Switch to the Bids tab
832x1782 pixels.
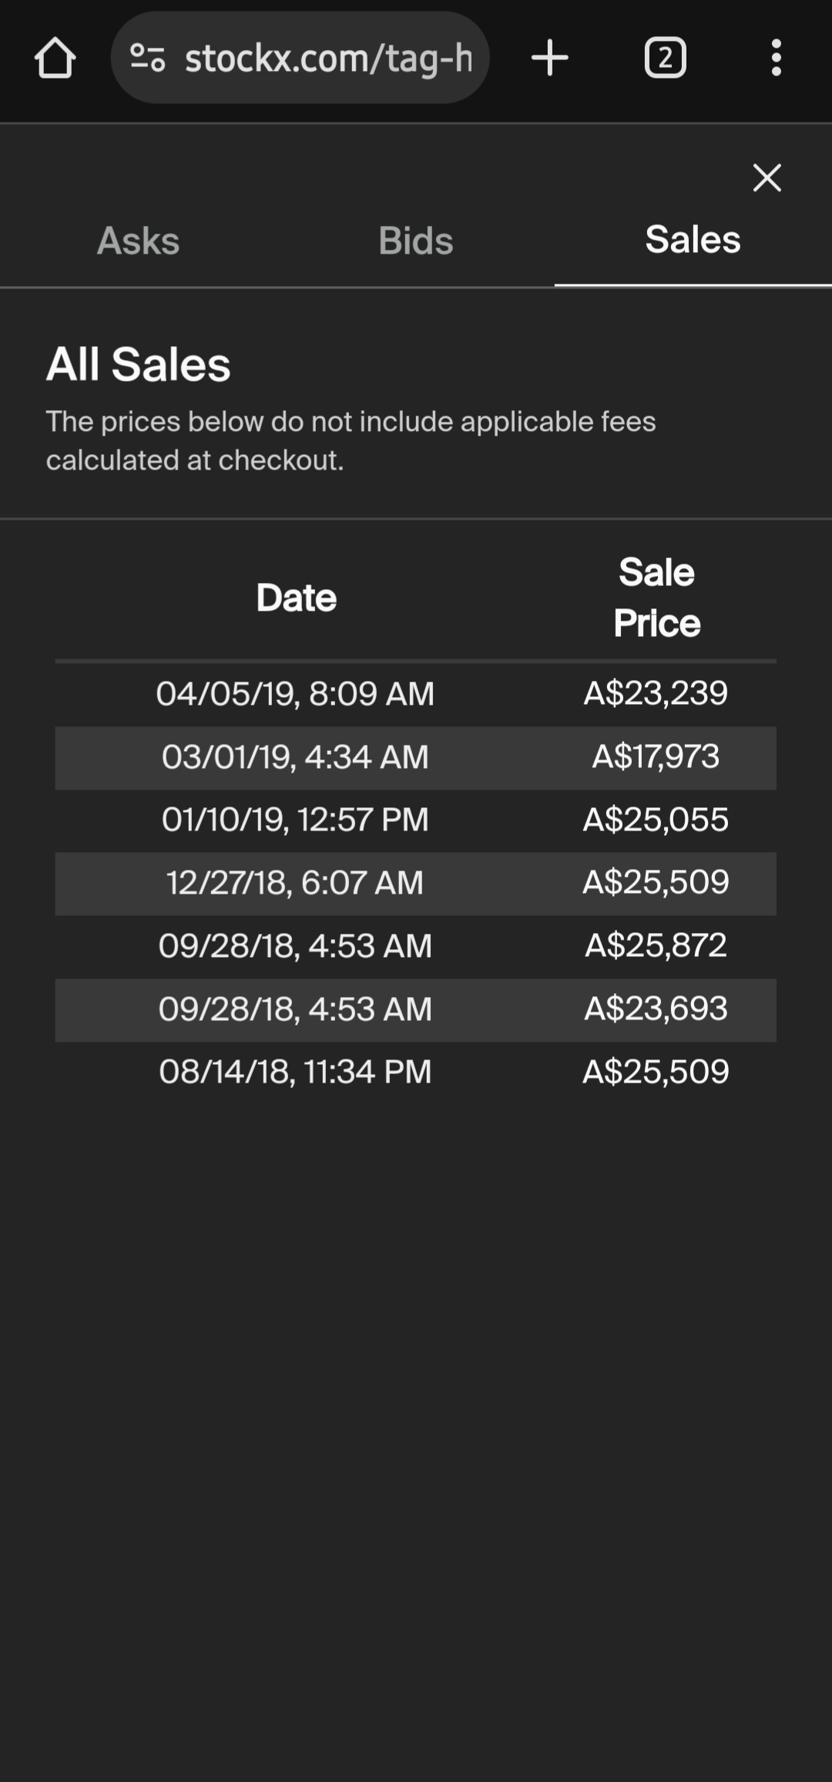pos(416,241)
